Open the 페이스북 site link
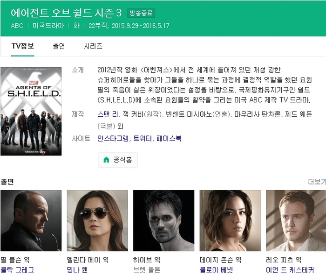 169,139
